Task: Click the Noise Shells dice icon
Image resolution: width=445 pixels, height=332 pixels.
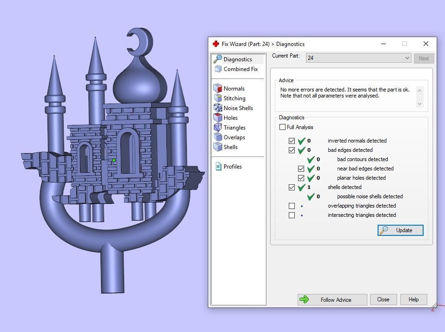Action: 218,108
